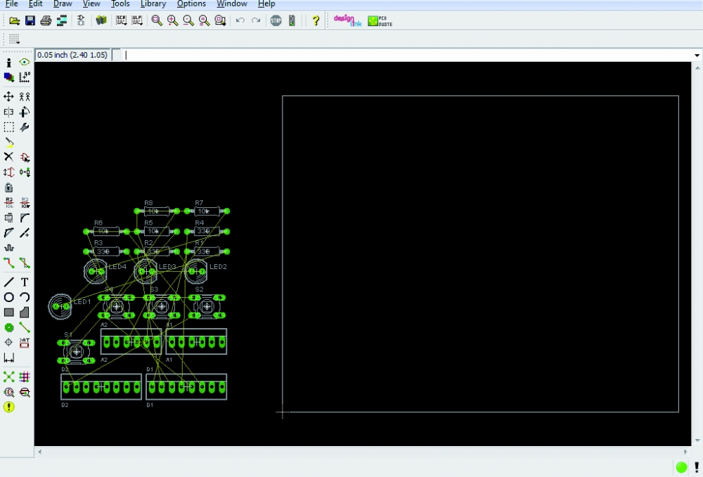
Task: Select the Move tool in left toolbar
Action: tap(8, 96)
